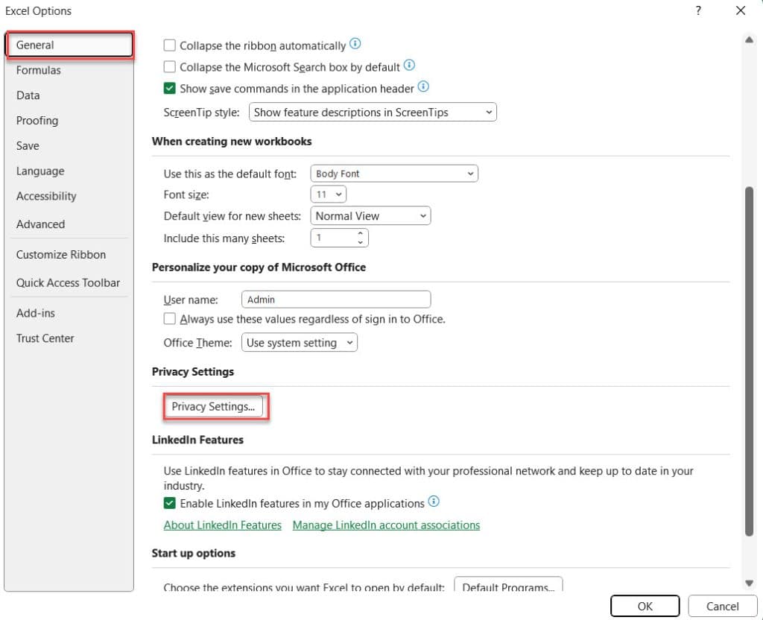Click info icon beside Collapse the ribbon automatically

click(355, 44)
